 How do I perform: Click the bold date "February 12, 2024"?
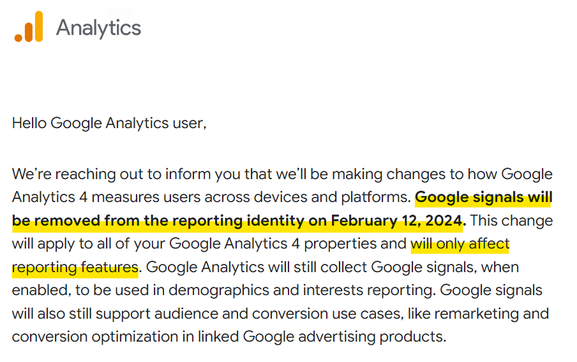397,221
